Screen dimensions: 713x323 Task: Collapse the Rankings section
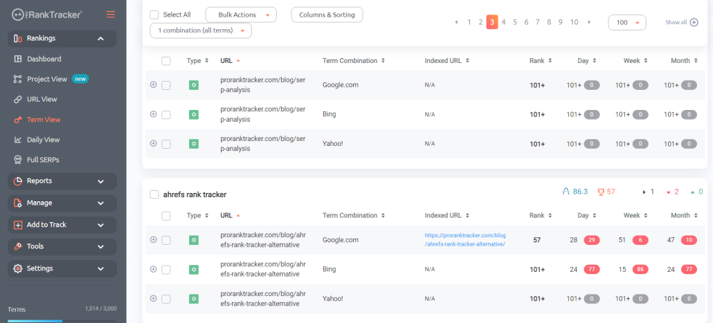point(100,39)
